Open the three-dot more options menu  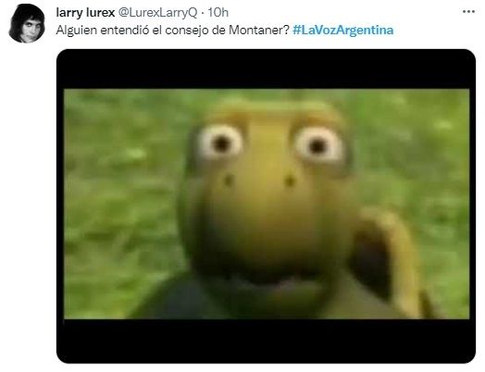(x=468, y=12)
